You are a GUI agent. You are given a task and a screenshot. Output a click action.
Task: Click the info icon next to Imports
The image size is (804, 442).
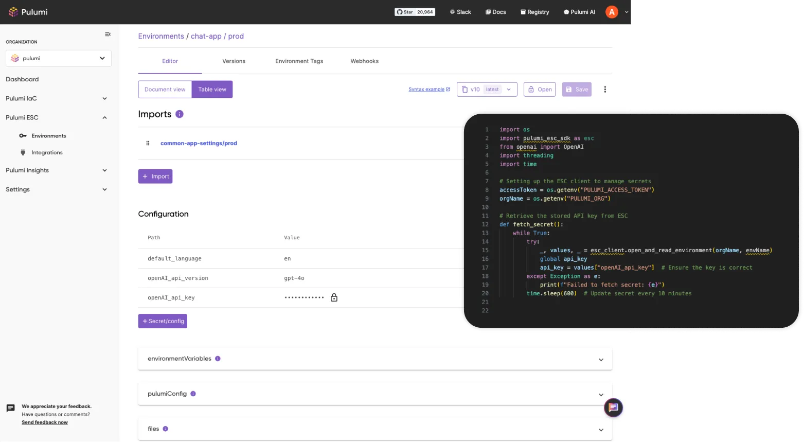pyautogui.click(x=180, y=114)
